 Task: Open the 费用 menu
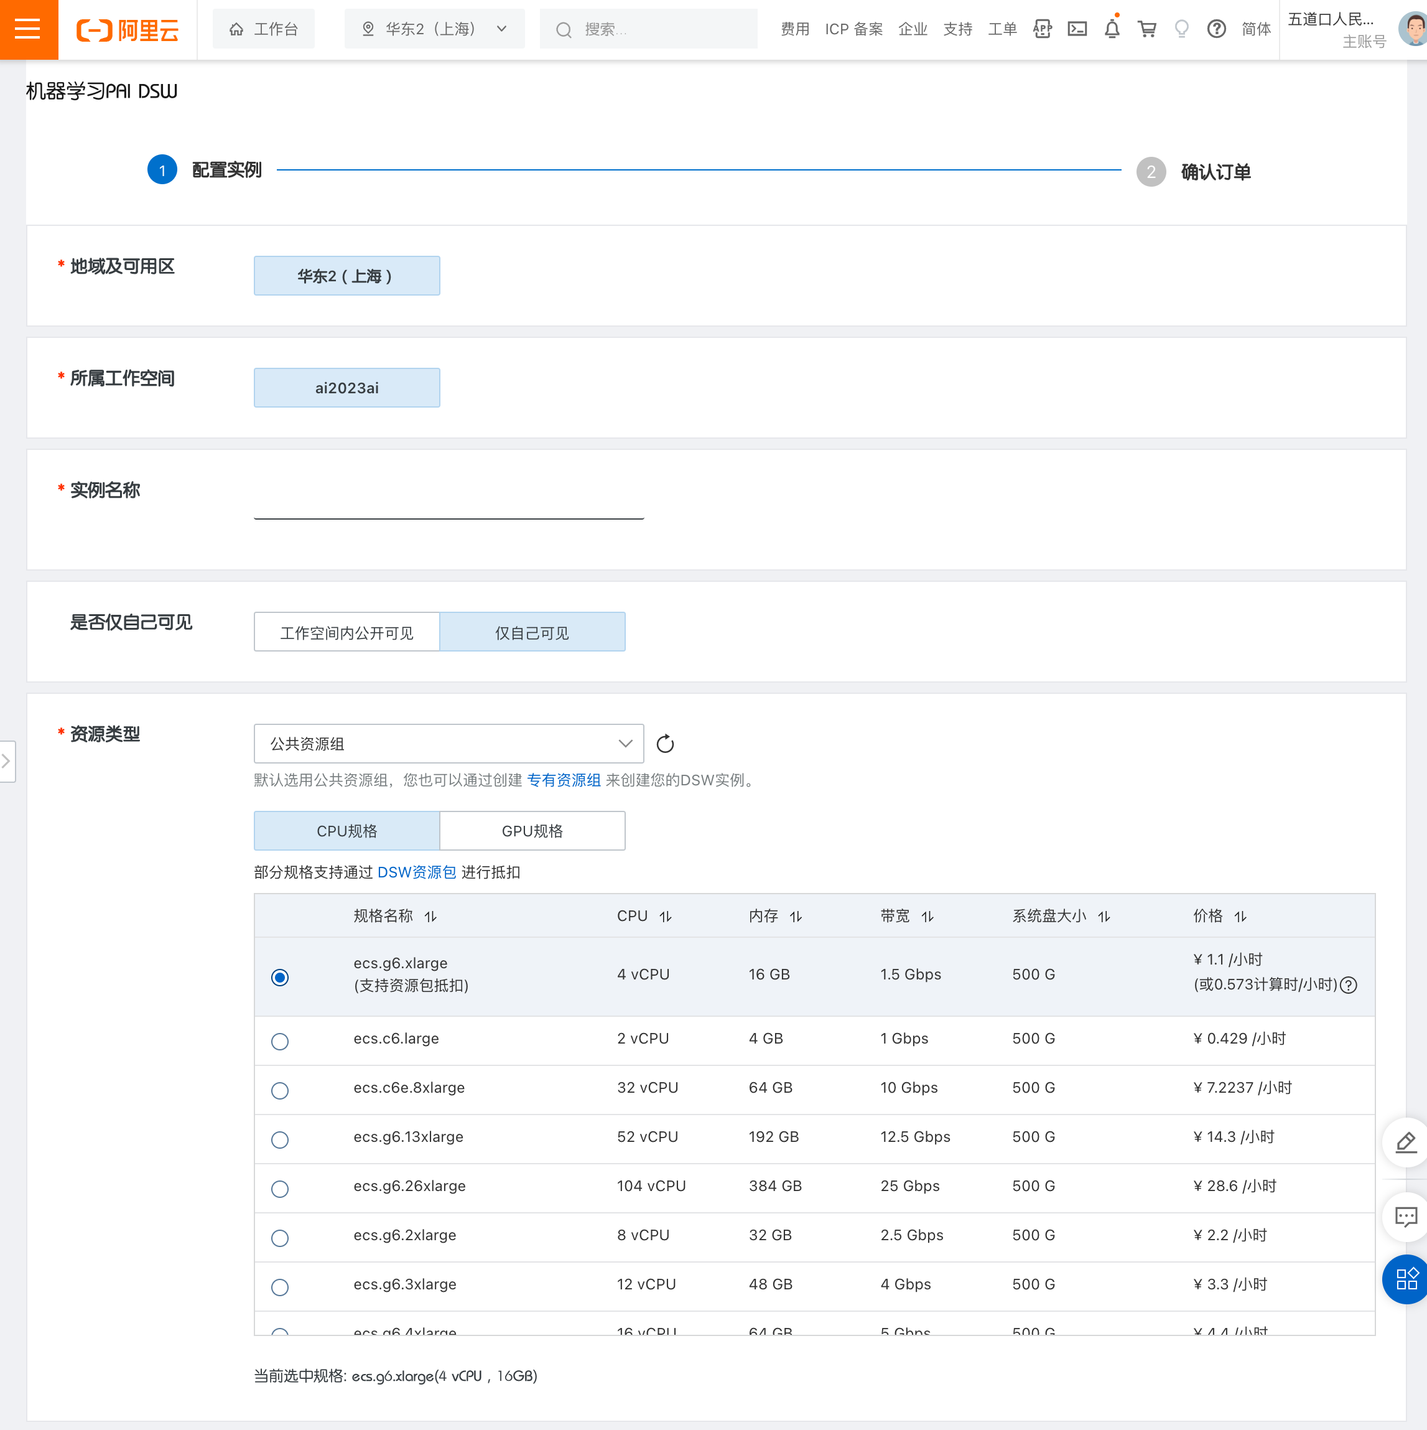click(x=795, y=29)
